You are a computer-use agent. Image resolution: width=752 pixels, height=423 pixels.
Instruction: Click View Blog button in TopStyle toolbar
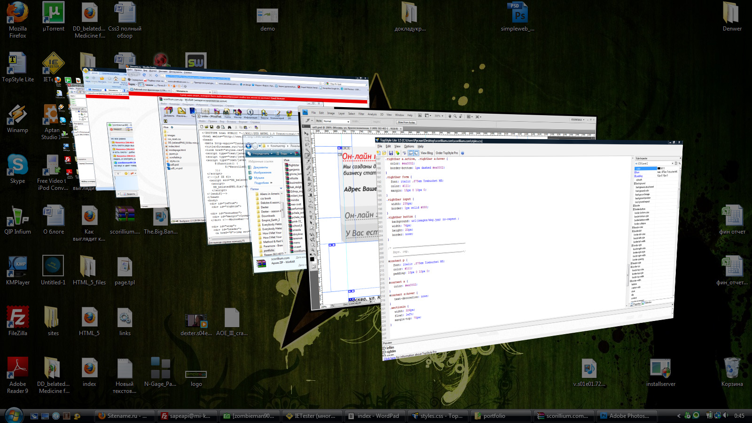[x=427, y=153]
